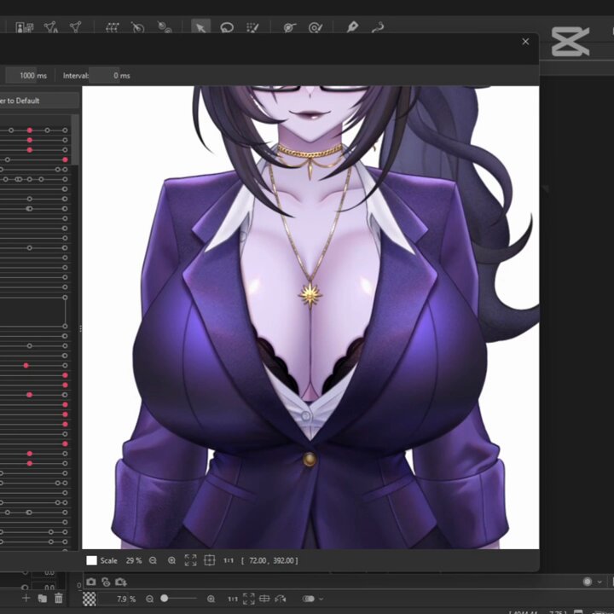Toggle checkerboard transparent background in main view
The image size is (614, 614).
(x=90, y=599)
